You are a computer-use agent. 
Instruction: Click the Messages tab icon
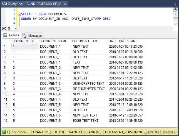24,35
